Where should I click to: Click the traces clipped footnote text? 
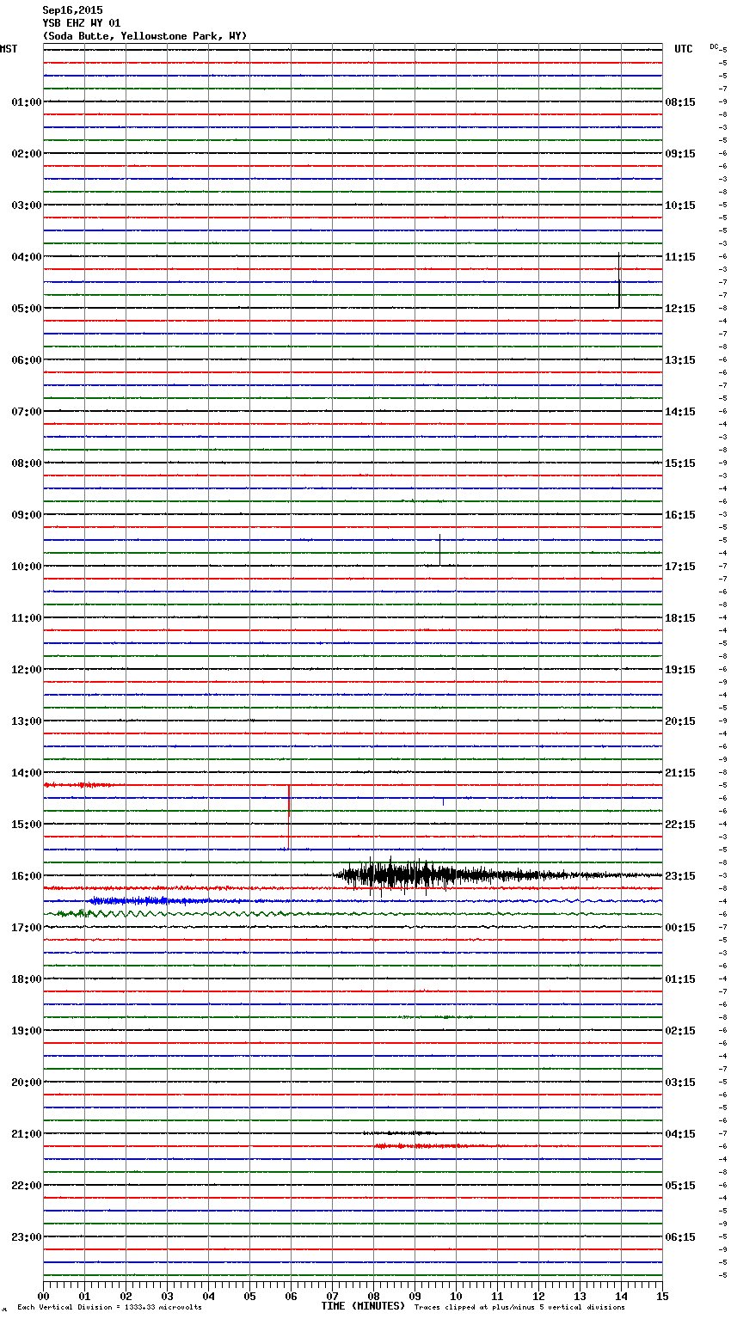click(519, 1308)
